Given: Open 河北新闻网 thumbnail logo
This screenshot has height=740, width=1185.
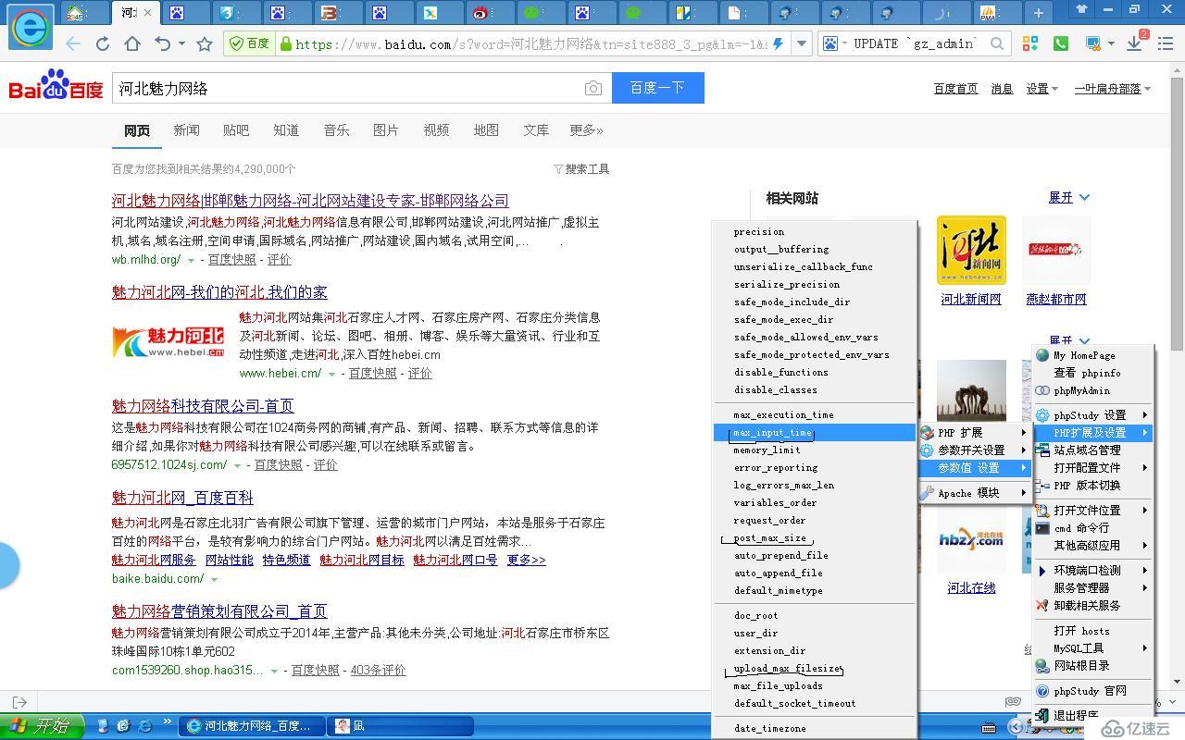Looking at the screenshot, I should click(x=971, y=250).
